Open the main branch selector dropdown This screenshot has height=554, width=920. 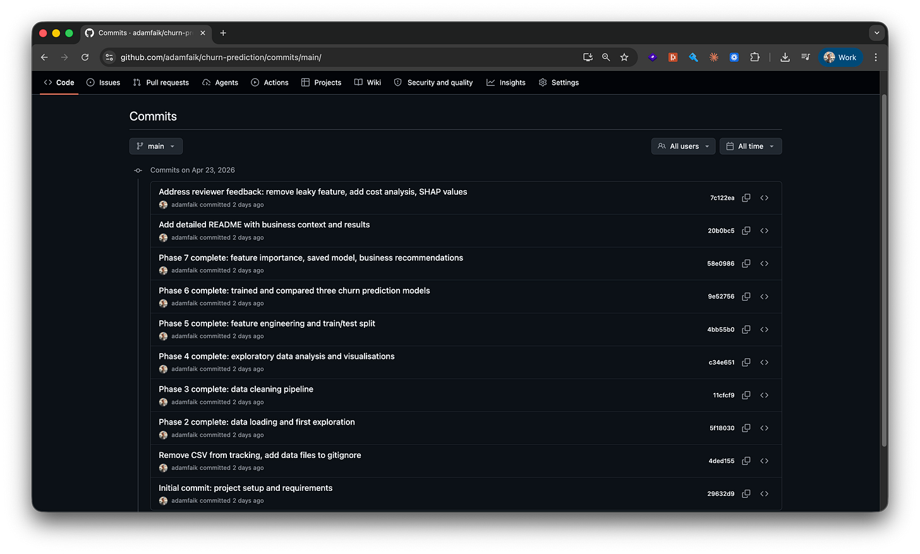[155, 146]
